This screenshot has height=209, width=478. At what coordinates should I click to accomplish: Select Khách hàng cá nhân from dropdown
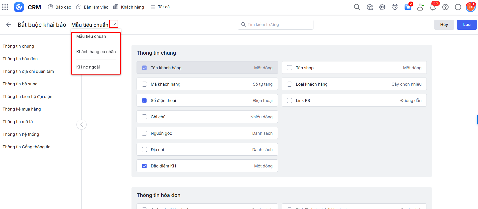click(x=96, y=52)
